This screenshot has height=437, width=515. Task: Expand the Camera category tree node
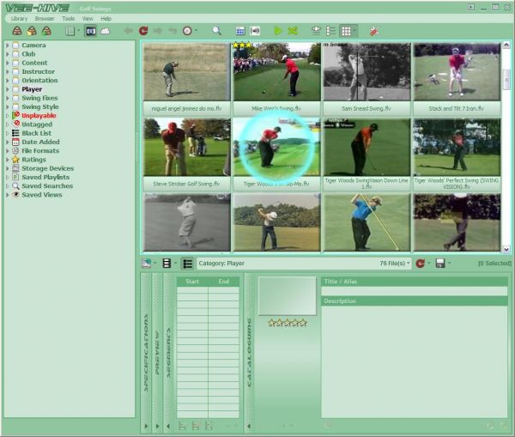coord(8,46)
